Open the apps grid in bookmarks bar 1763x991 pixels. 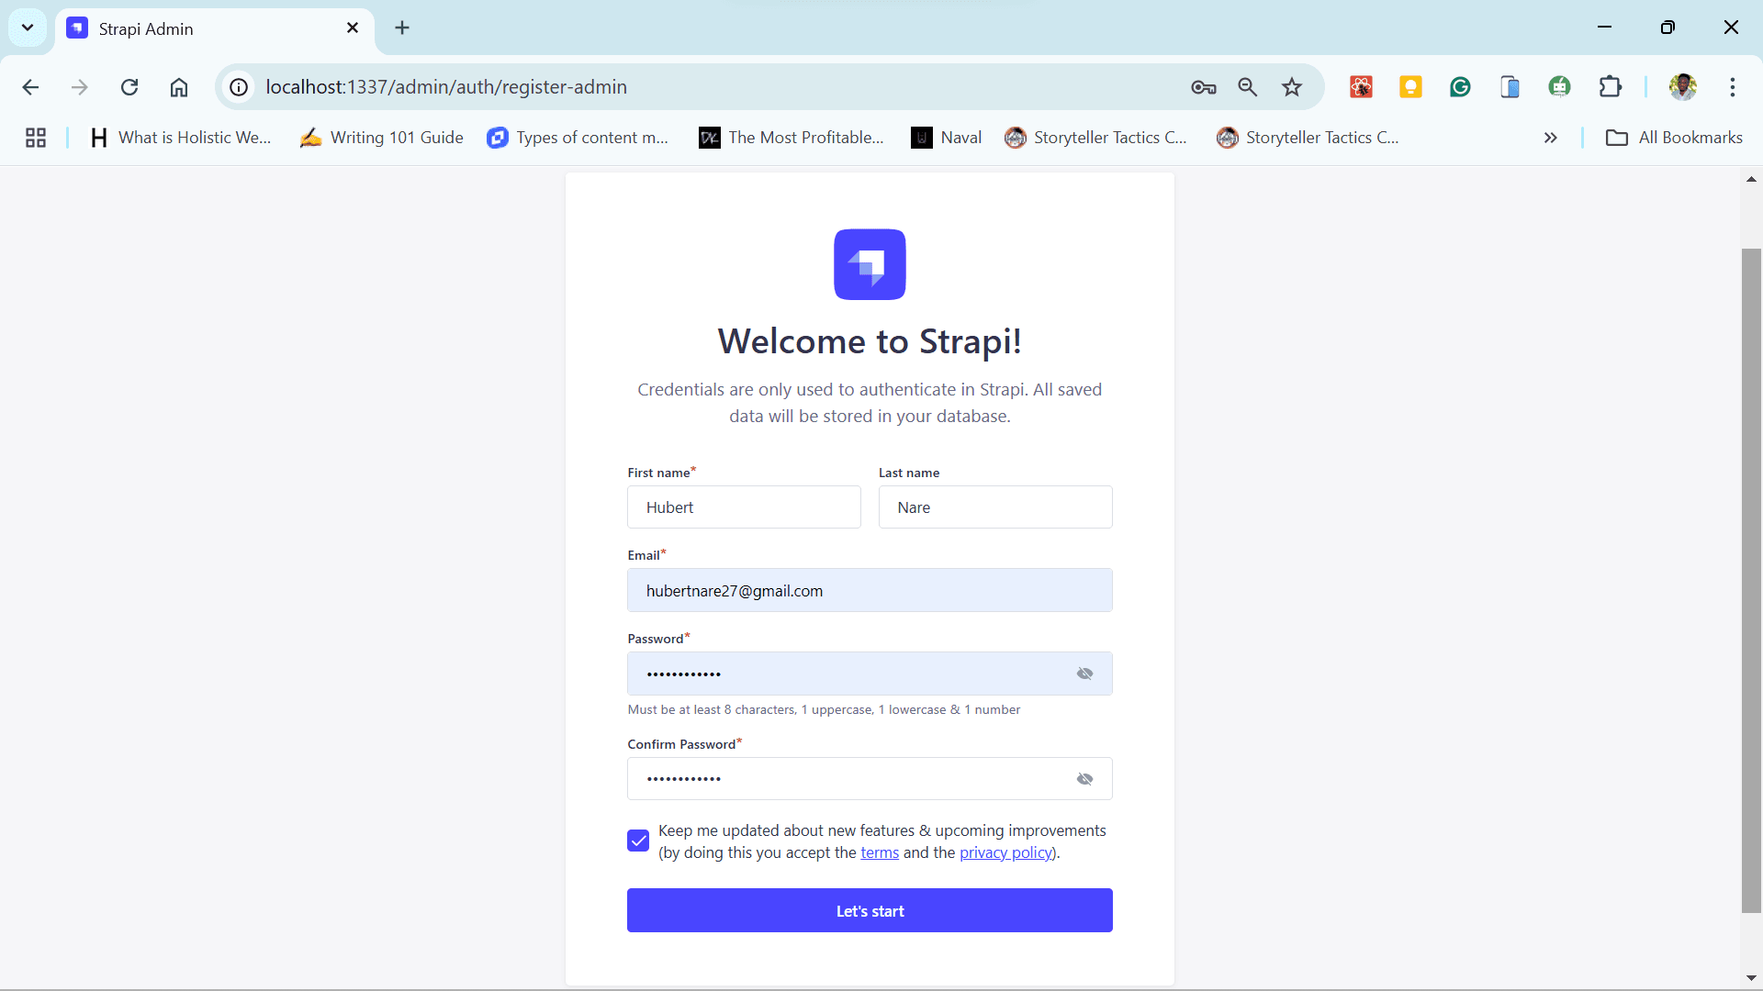coord(36,138)
